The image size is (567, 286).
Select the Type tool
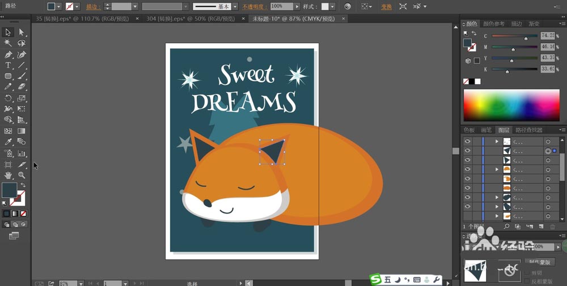(7, 65)
